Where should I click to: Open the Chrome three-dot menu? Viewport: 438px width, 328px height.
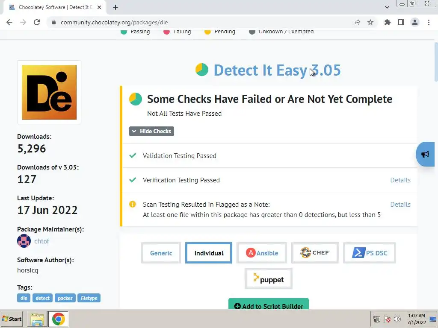(429, 22)
